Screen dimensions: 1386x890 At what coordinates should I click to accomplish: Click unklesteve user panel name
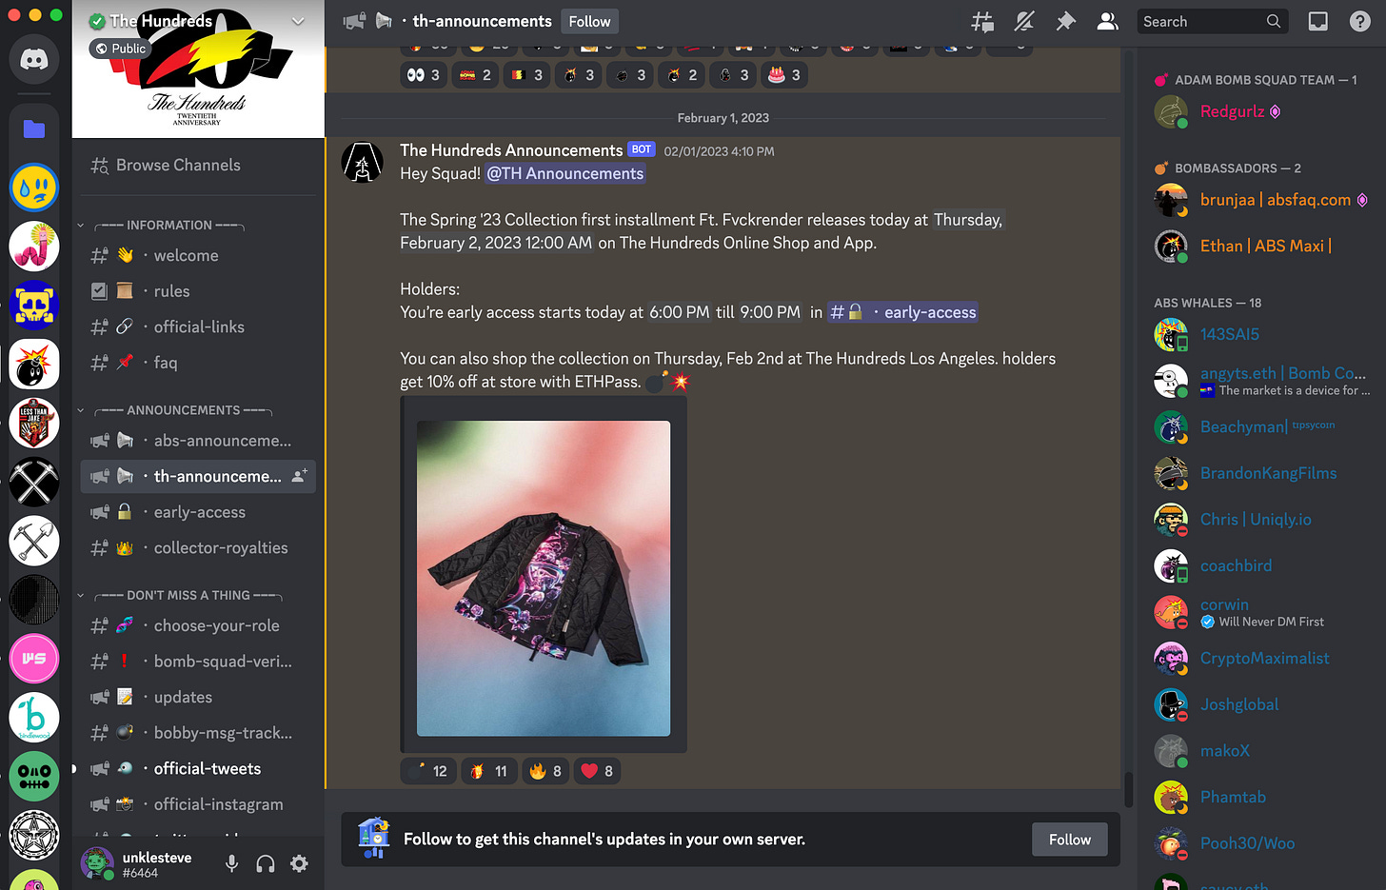tap(157, 858)
